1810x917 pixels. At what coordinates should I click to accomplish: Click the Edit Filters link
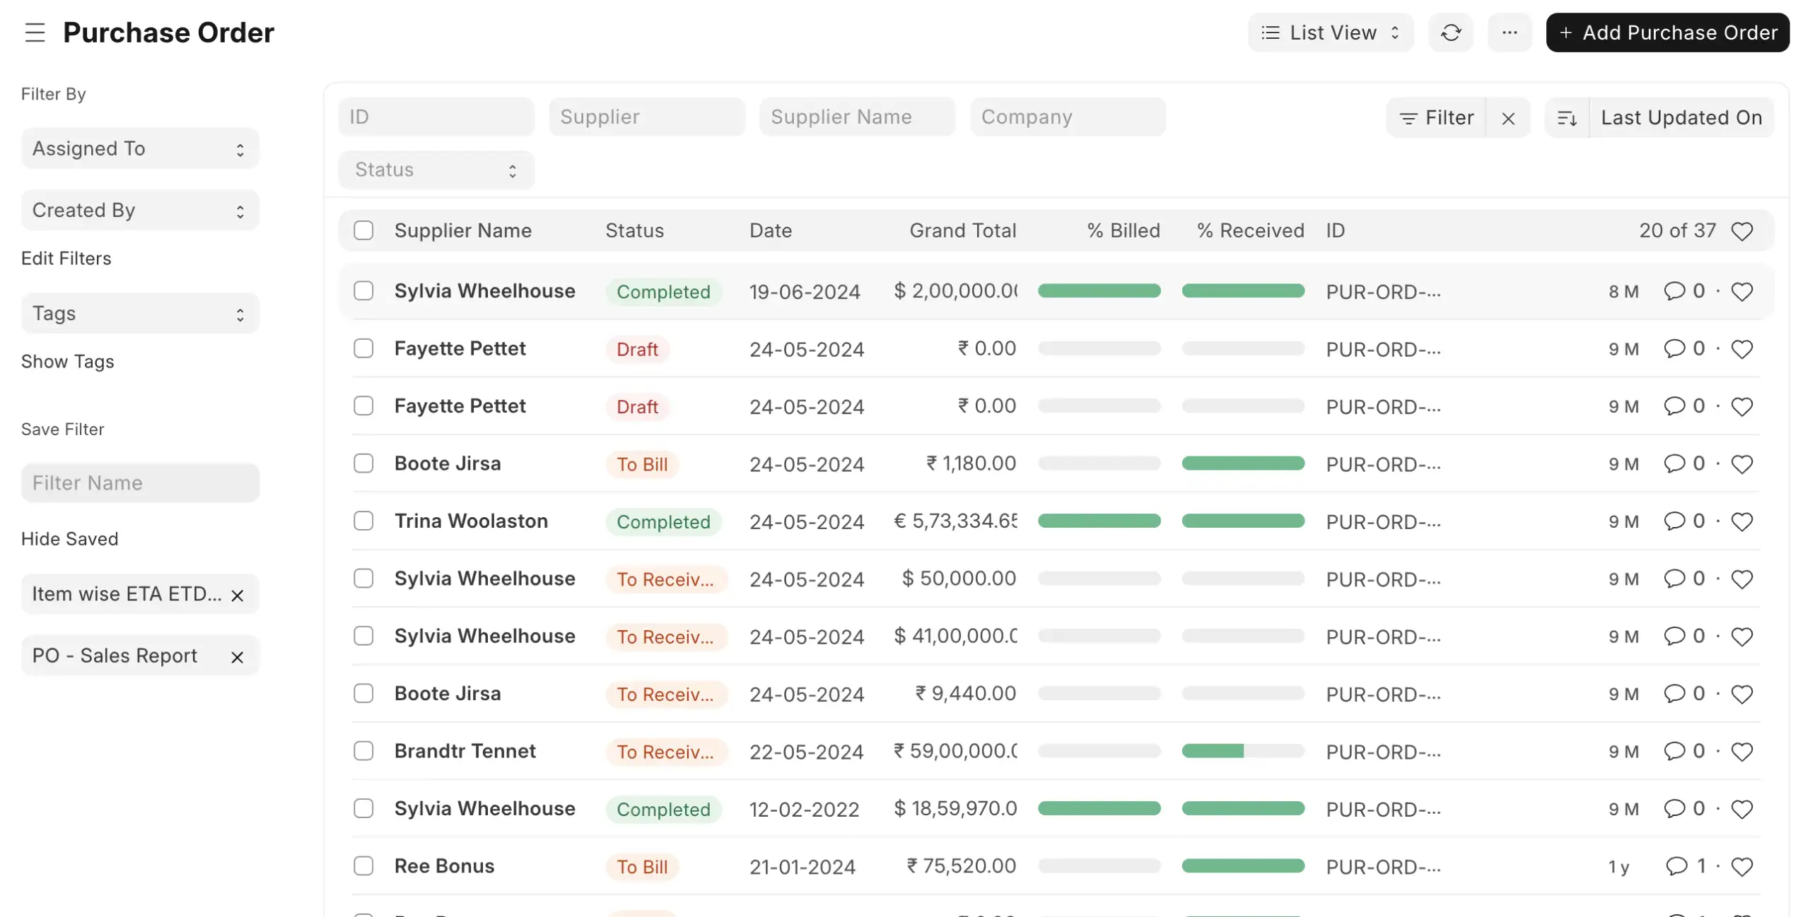66,259
